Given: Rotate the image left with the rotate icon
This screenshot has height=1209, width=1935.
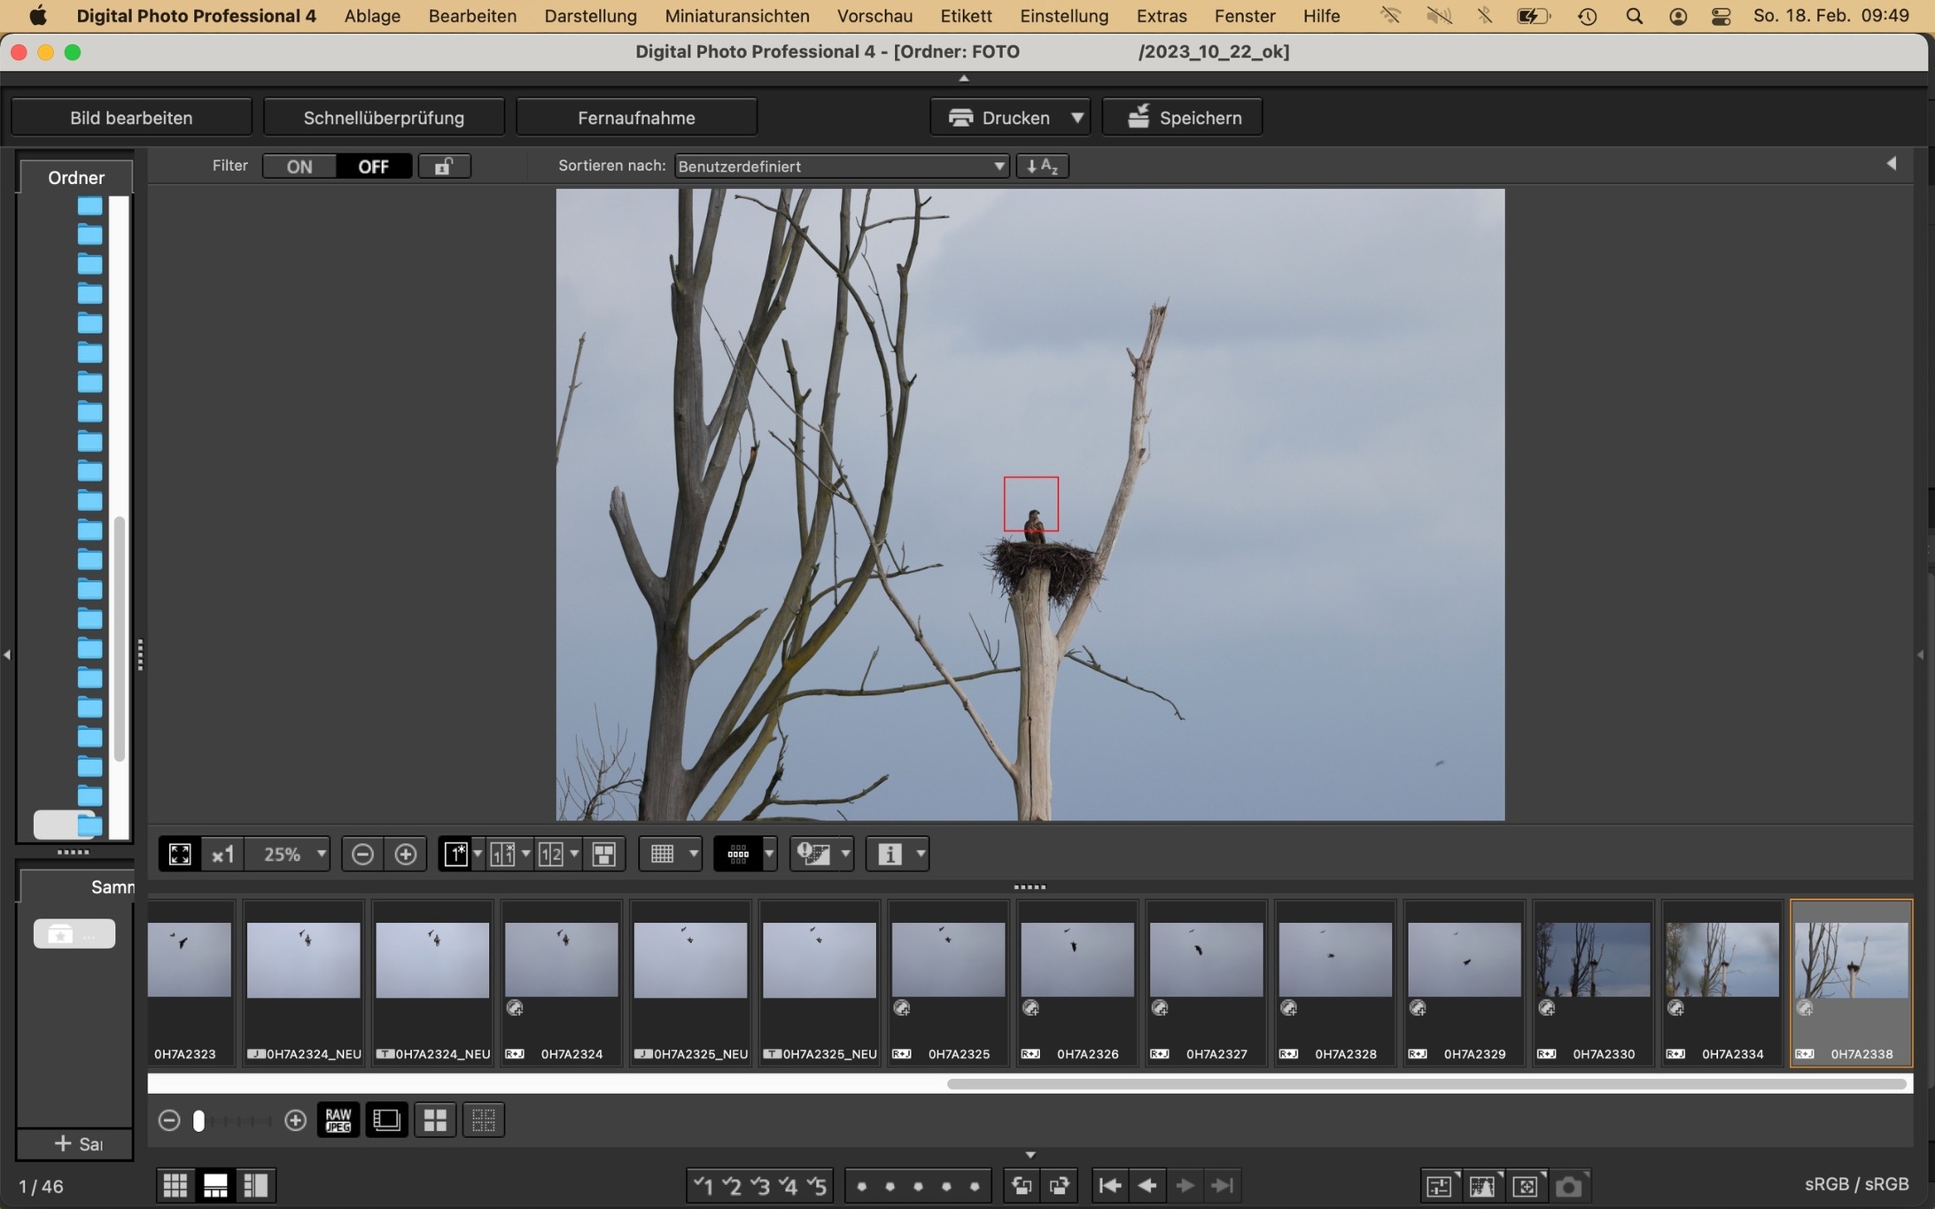Looking at the screenshot, I should tap(1022, 1185).
